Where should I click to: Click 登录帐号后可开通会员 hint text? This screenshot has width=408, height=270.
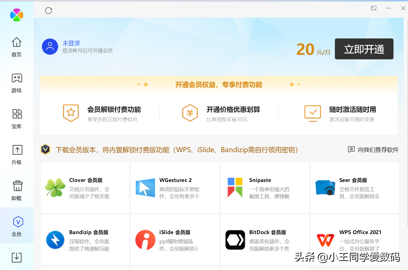click(88, 51)
